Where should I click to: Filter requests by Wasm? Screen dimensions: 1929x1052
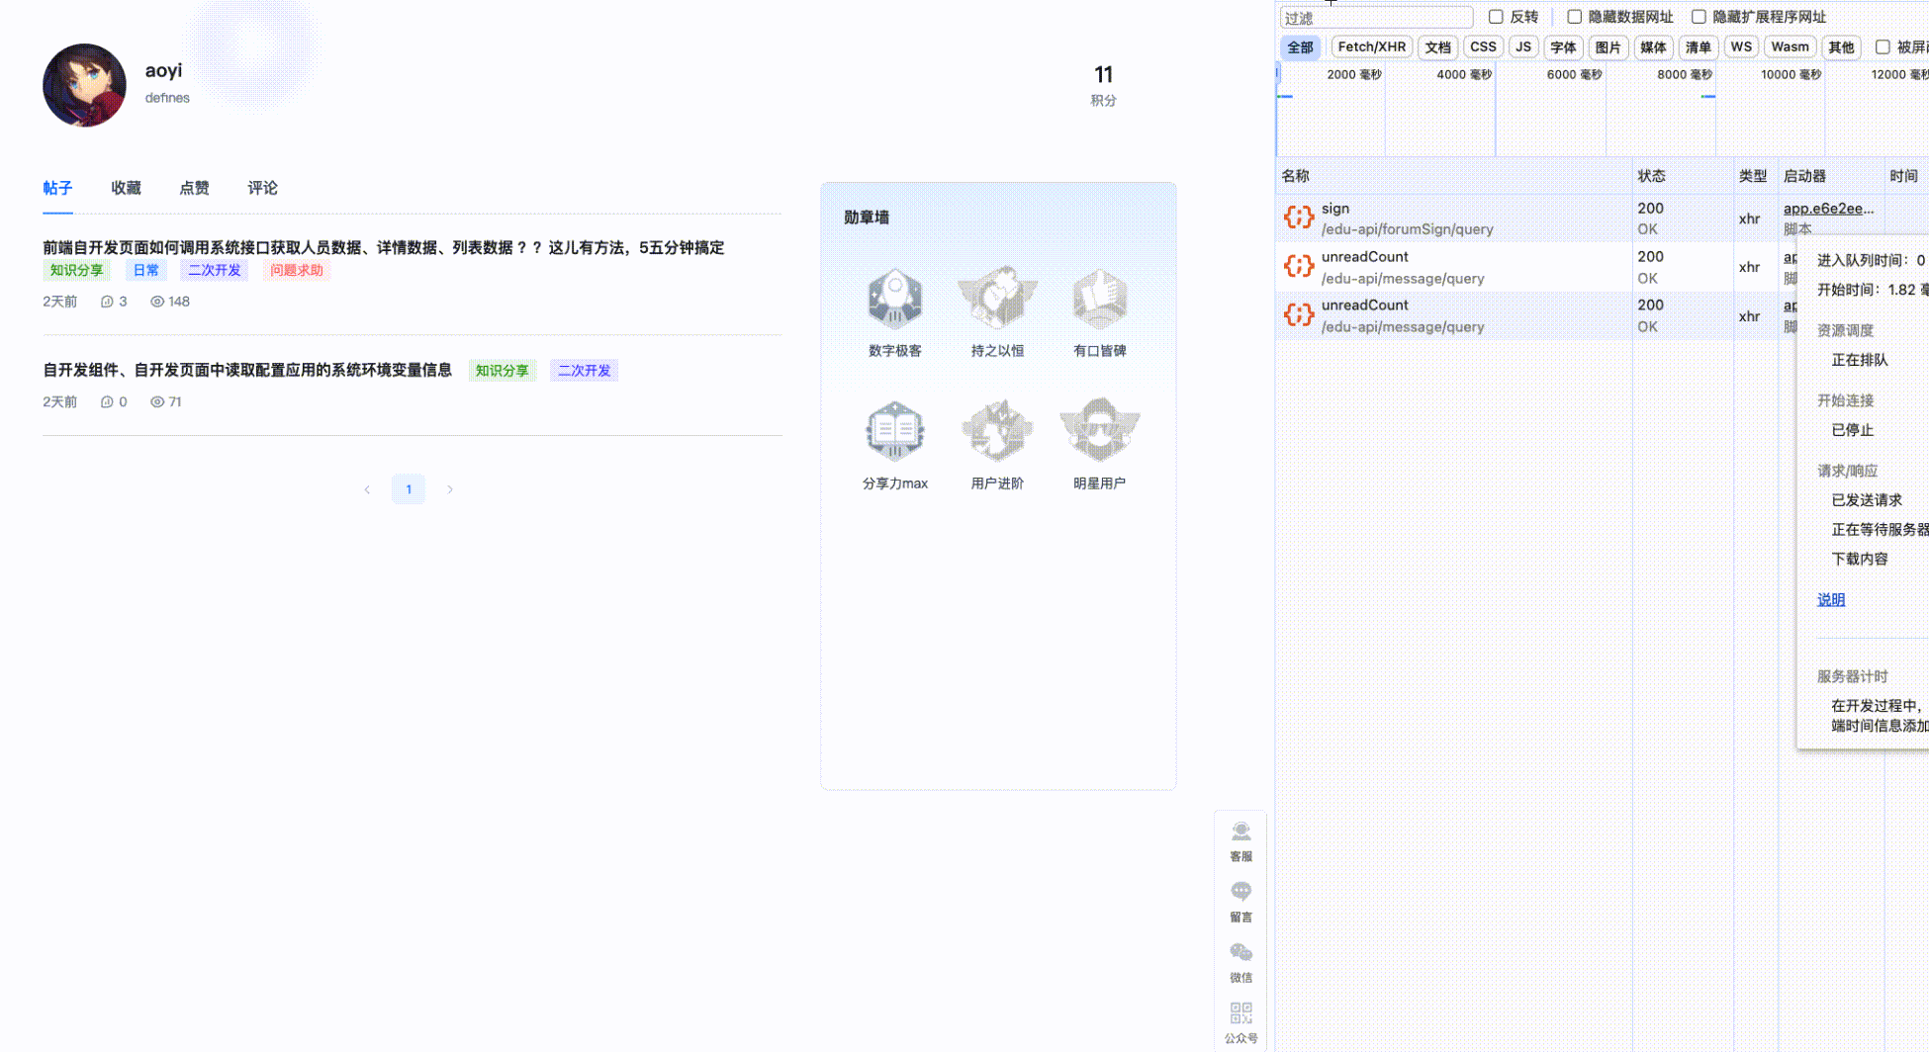click(1790, 47)
